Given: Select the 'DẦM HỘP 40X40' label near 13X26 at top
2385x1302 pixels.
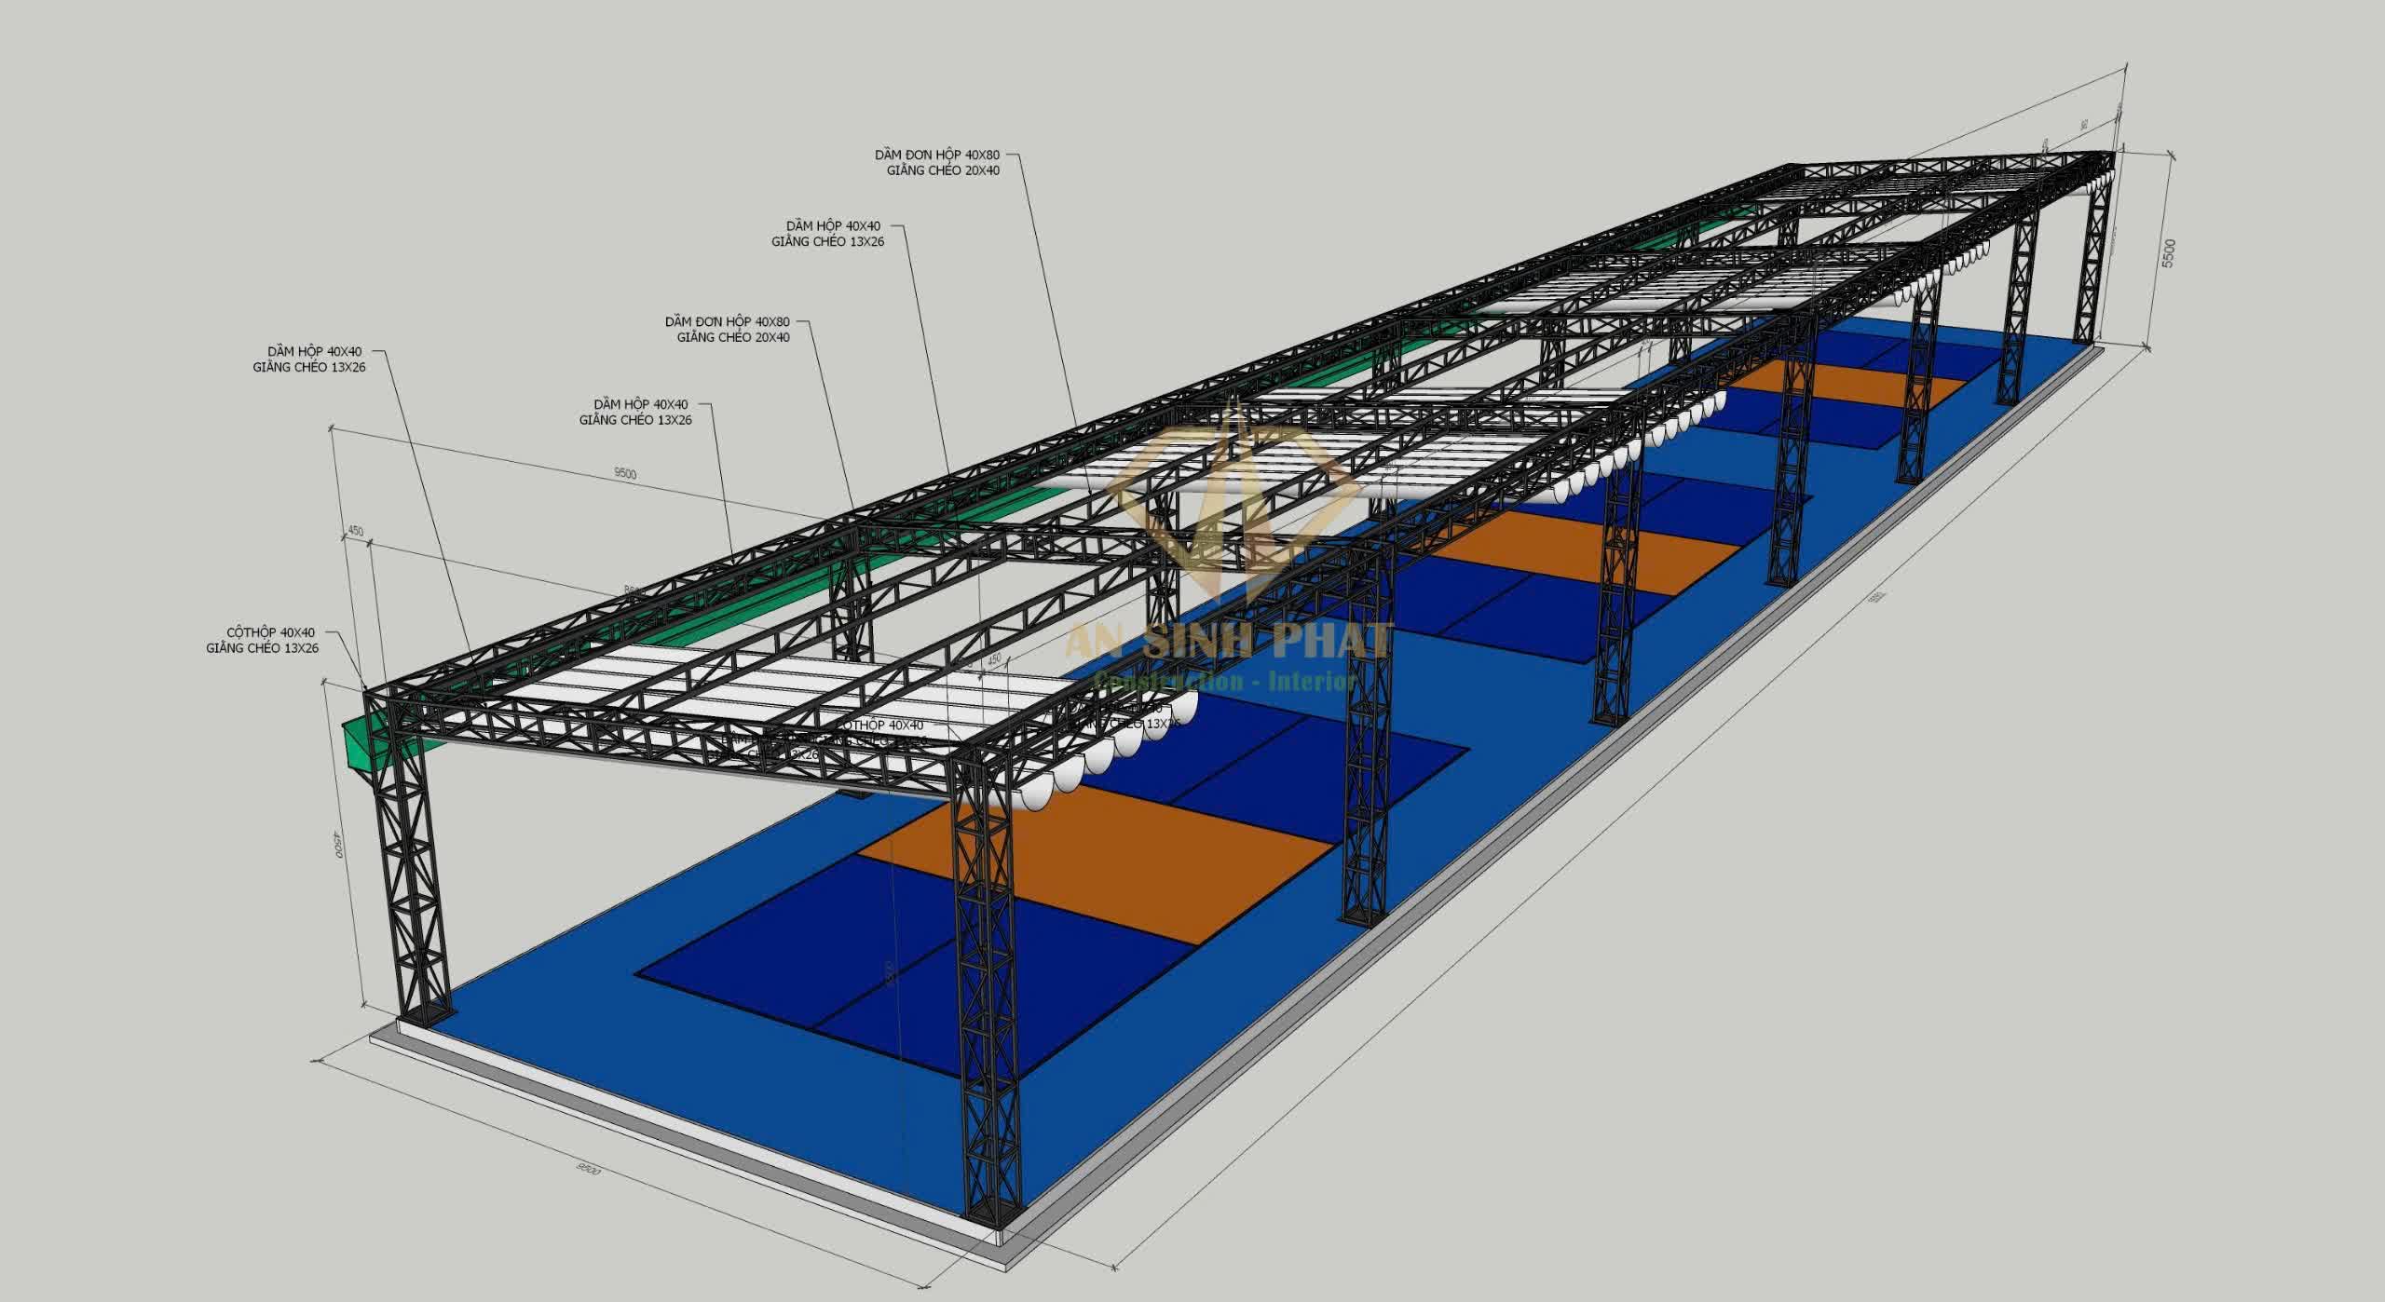Looking at the screenshot, I should tap(832, 225).
